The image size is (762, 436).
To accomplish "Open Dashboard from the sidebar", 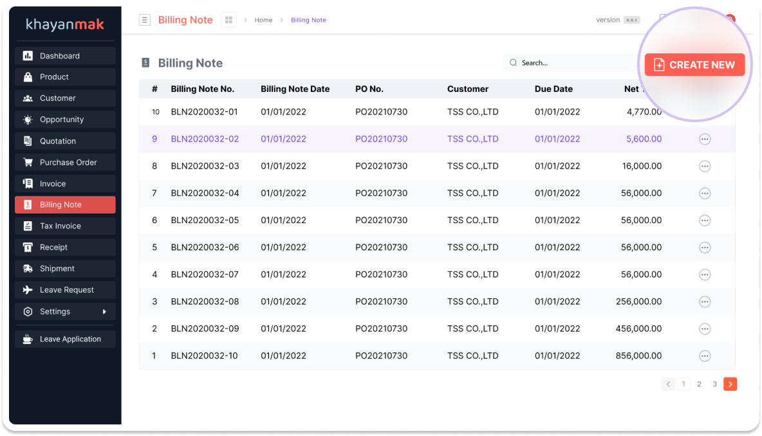I will (x=65, y=56).
